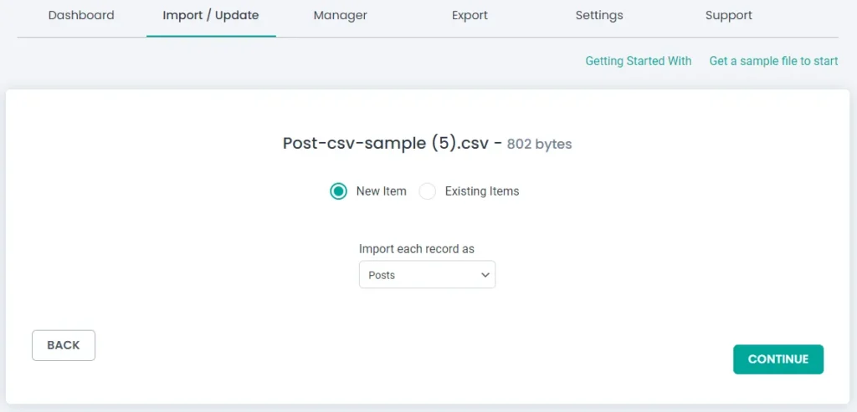Image resolution: width=857 pixels, height=412 pixels.
Task: Navigate to the Settings tab
Action: tap(599, 15)
